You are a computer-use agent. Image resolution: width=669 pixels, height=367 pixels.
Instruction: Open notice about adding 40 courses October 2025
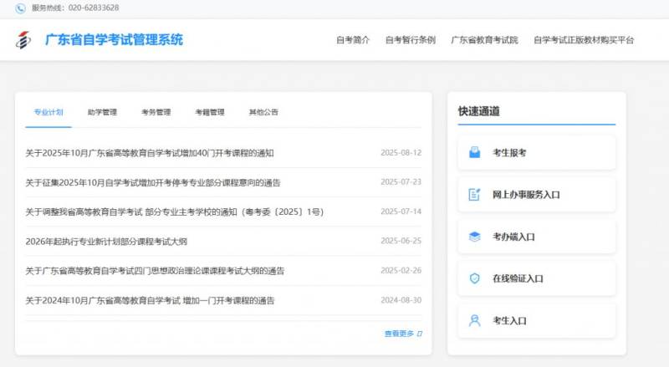[x=150, y=153]
